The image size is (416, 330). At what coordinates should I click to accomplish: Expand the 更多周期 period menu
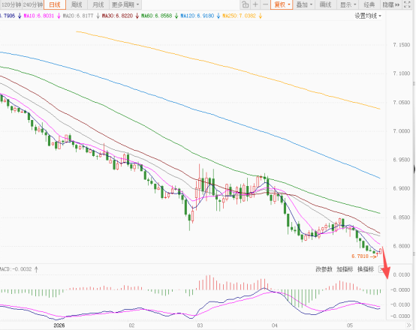click(125, 4)
